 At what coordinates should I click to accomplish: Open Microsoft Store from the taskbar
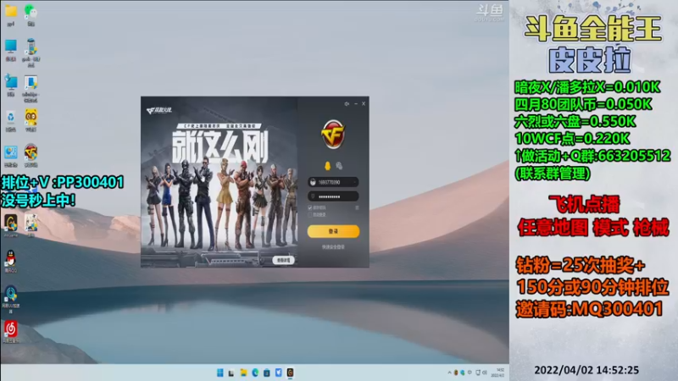click(x=267, y=373)
